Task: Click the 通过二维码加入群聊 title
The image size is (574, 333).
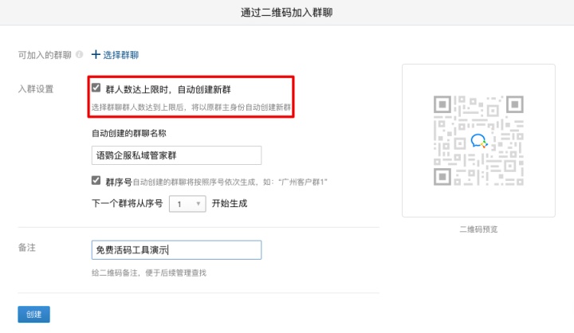Action: click(286, 13)
